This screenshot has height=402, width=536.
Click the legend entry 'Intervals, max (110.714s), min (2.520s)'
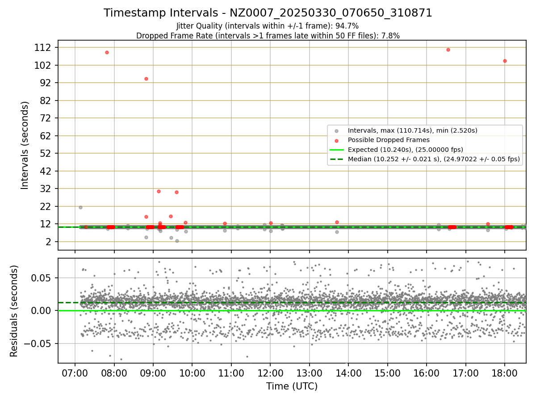coord(413,130)
